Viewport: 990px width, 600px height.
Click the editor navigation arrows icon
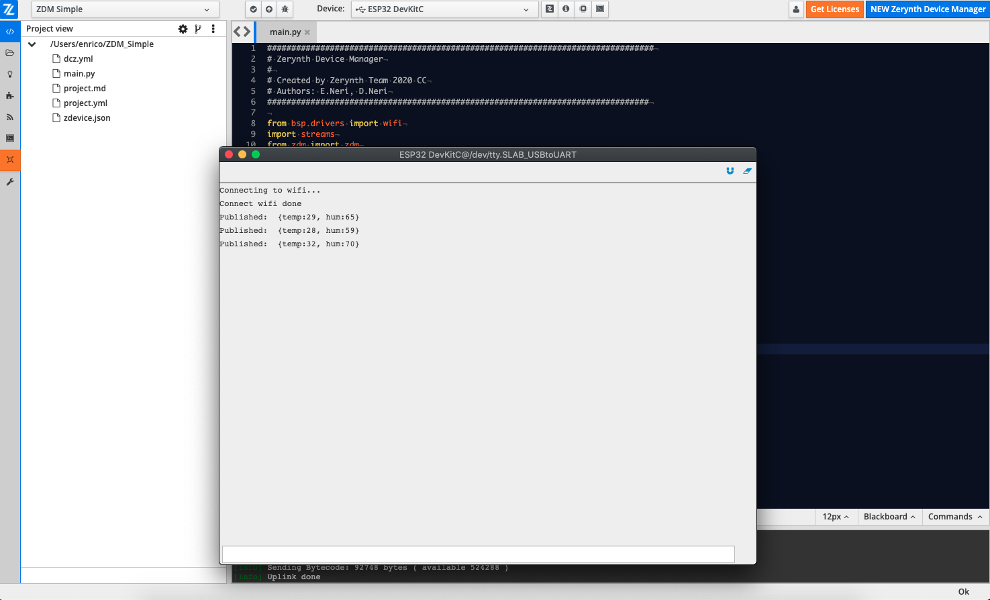point(242,32)
